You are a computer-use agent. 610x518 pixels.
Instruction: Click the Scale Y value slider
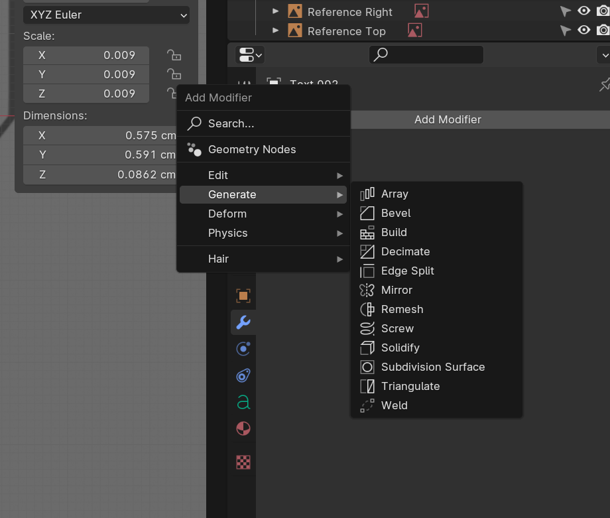coord(86,74)
